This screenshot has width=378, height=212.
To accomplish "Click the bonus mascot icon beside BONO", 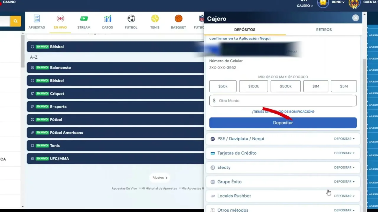I will pyautogui.click(x=323, y=3).
